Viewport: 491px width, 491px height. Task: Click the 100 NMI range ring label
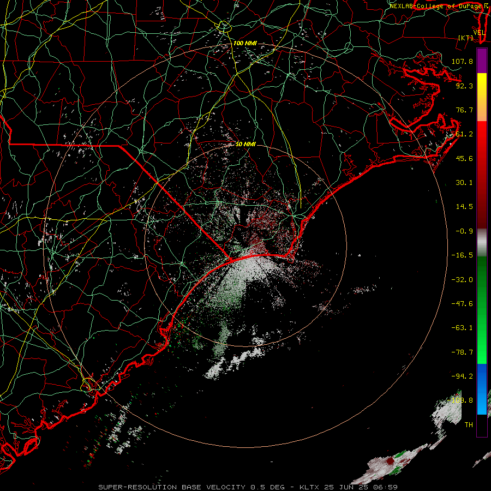pos(245,43)
